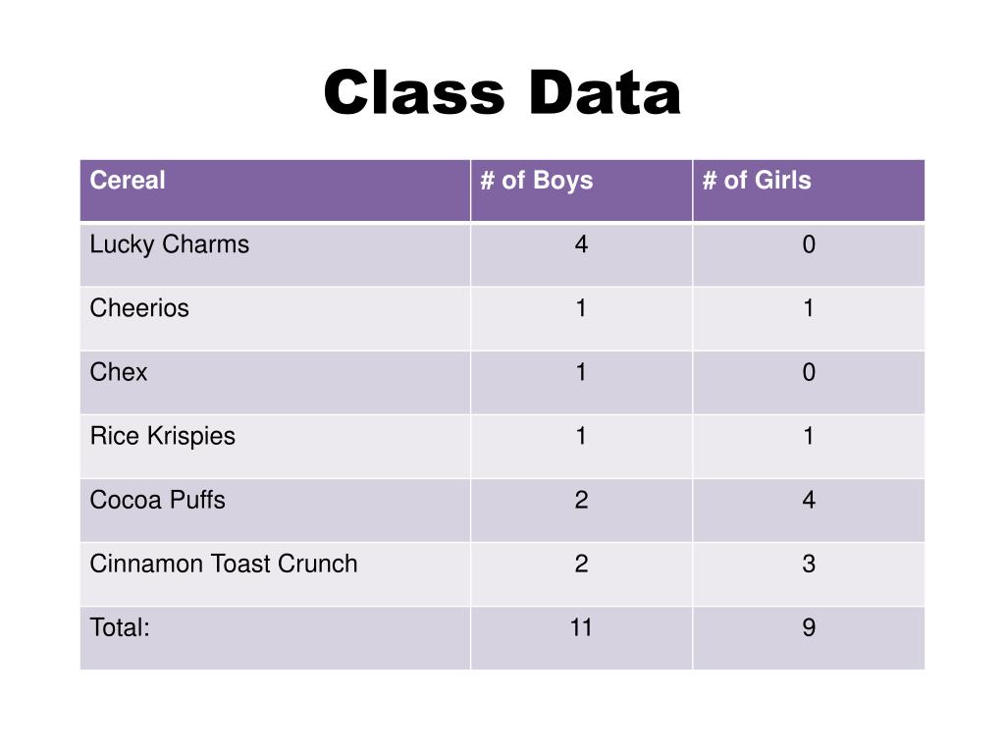Click the Class Data title
The height and width of the screenshot is (754, 1005).
(502, 93)
